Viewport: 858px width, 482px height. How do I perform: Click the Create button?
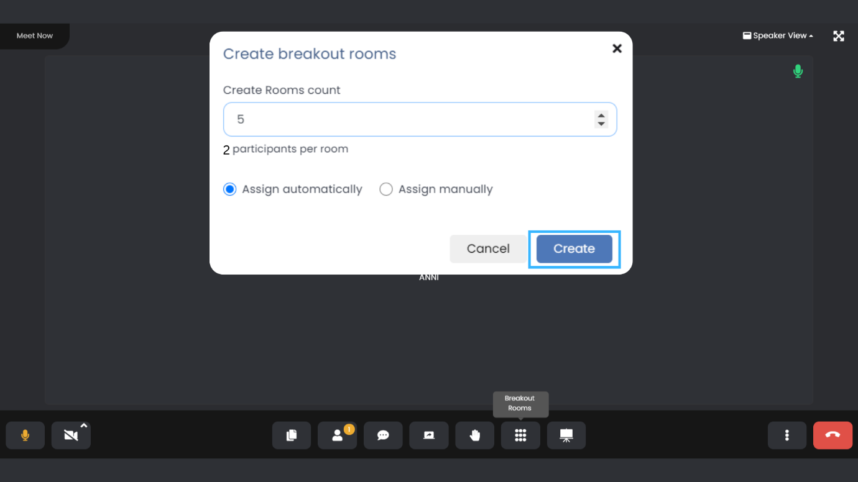click(x=574, y=249)
